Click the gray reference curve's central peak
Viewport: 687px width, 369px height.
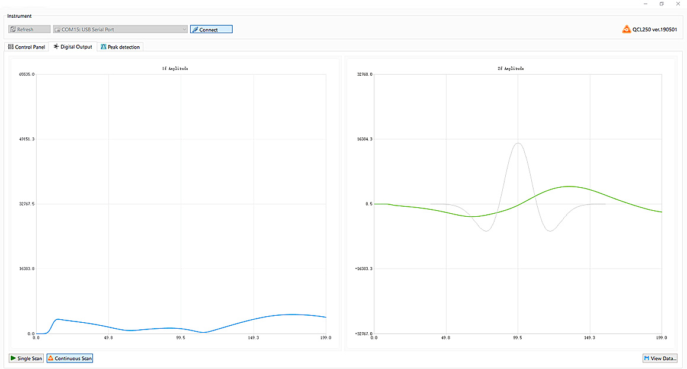pos(518,143)
